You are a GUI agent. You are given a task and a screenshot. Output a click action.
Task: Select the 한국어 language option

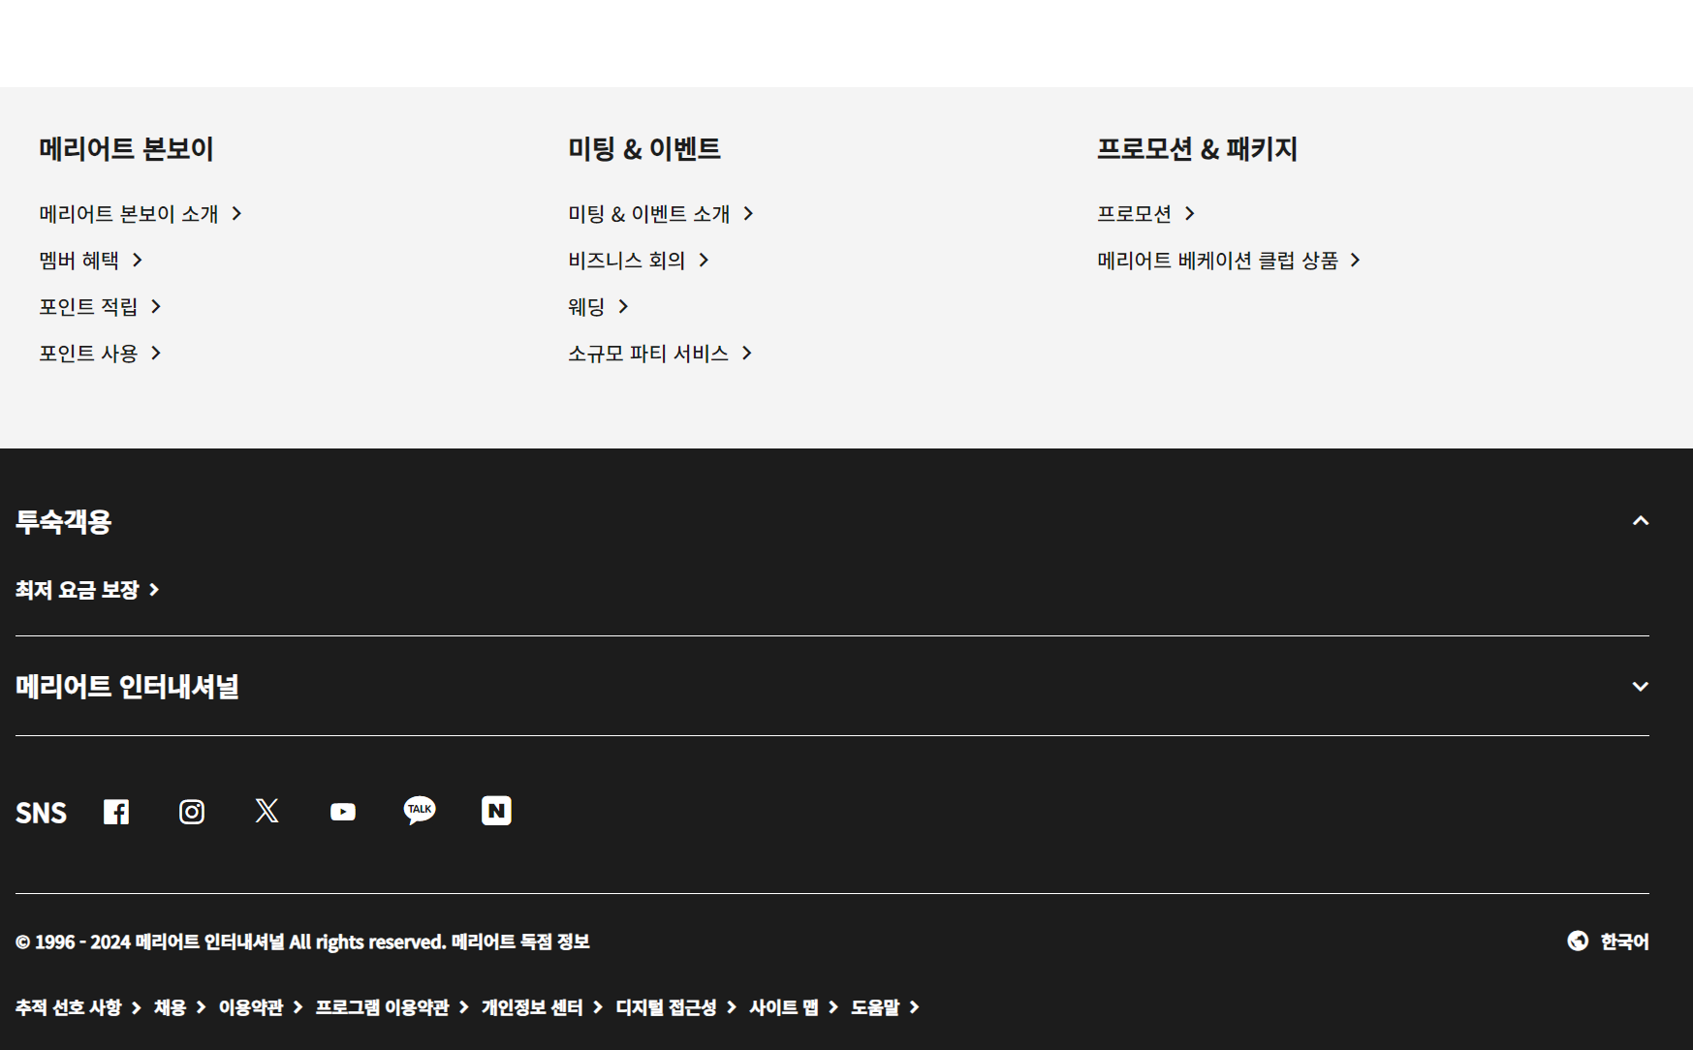1624,942
